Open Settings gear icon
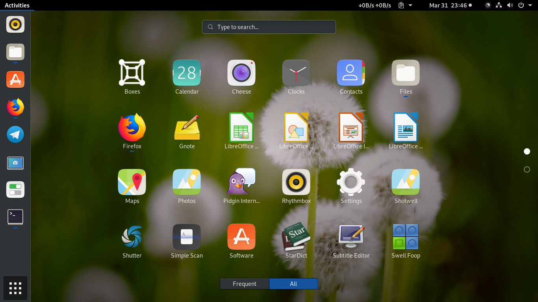 point(351,182)
